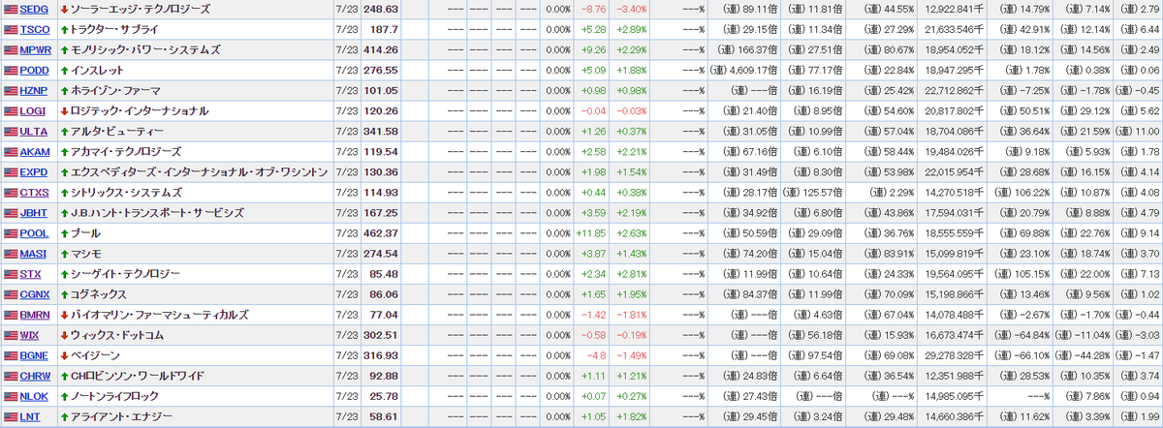The width and height of the screenshot is (1163, 428).
Task: Click the red down arrow in the ソーラーエッジ row
Action: [64, 9]
